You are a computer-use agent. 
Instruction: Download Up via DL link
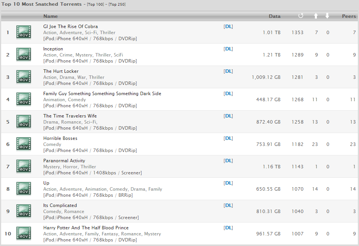click(228, 183)
